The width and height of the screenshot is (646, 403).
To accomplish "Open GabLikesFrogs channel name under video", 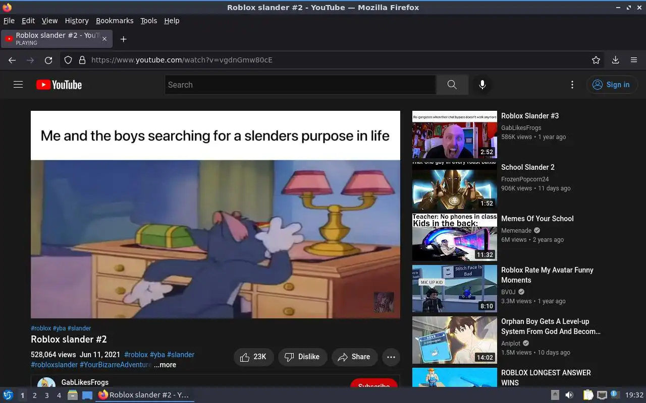I will [x=85, y=382].
